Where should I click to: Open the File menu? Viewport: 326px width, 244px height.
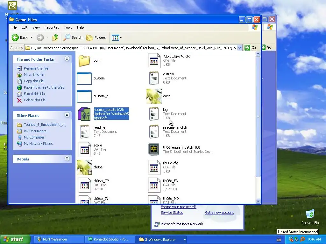coord(14,27)
